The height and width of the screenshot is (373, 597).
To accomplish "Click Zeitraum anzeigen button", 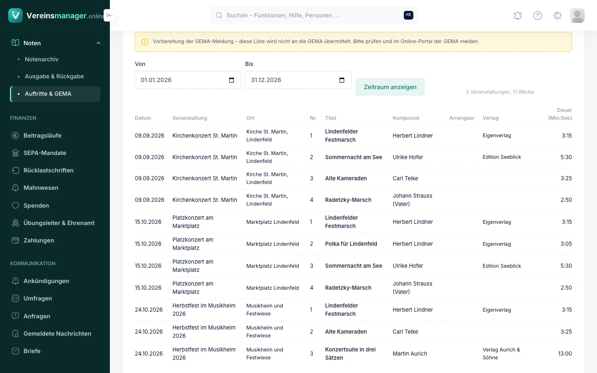I will point(390,87).
